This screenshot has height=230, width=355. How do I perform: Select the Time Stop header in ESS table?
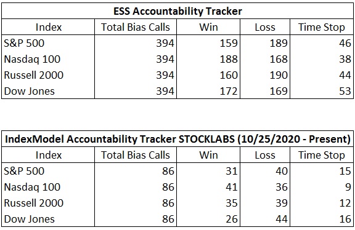click(x=322, y=27)
